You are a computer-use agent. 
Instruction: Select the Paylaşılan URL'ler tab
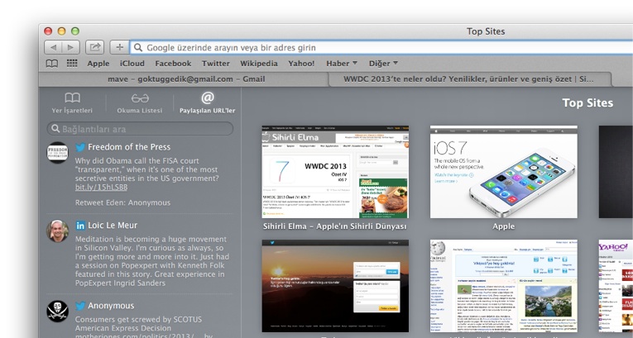207,102
